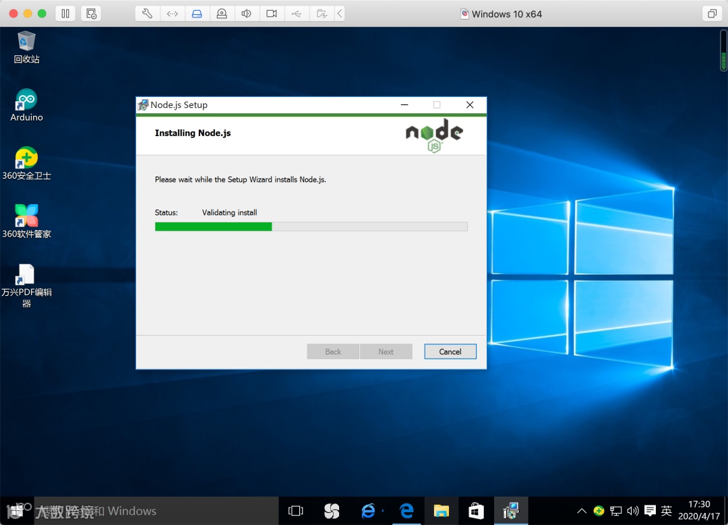
Task: Open network status in the tray
Action: [x=615, y=511]
